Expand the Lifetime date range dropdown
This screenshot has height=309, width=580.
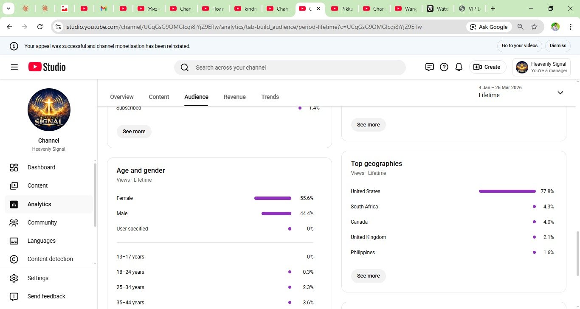560,93
